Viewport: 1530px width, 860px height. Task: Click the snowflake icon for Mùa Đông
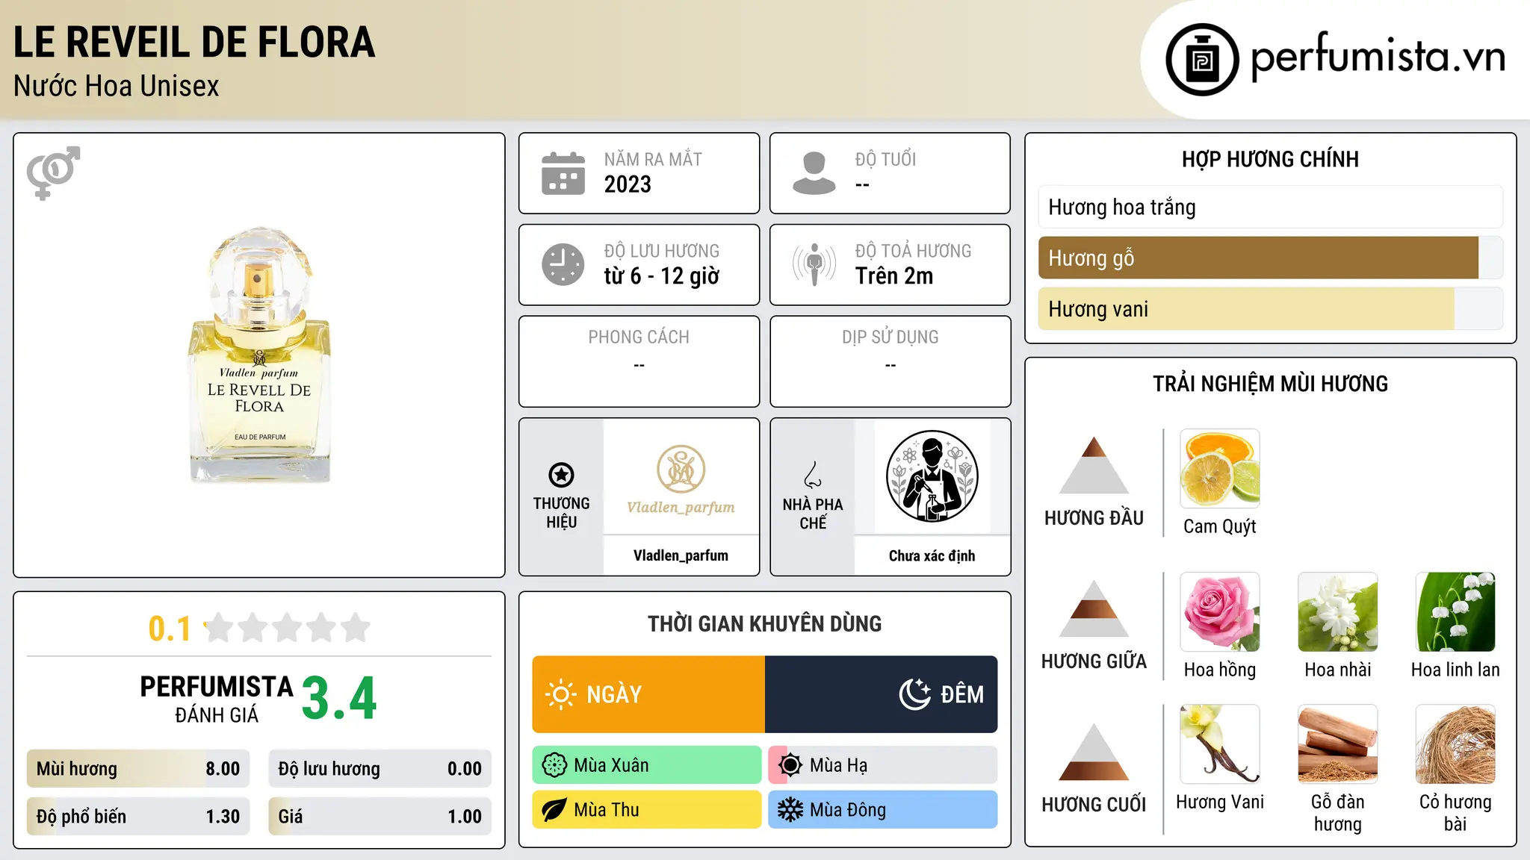(790, 810)
